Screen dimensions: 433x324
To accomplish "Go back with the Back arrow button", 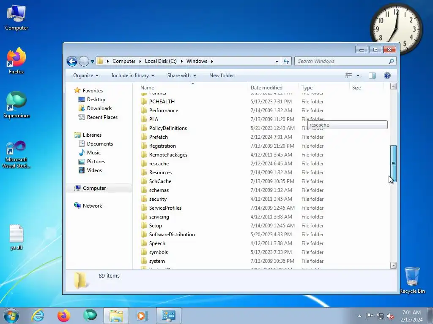I will point(72,61).
